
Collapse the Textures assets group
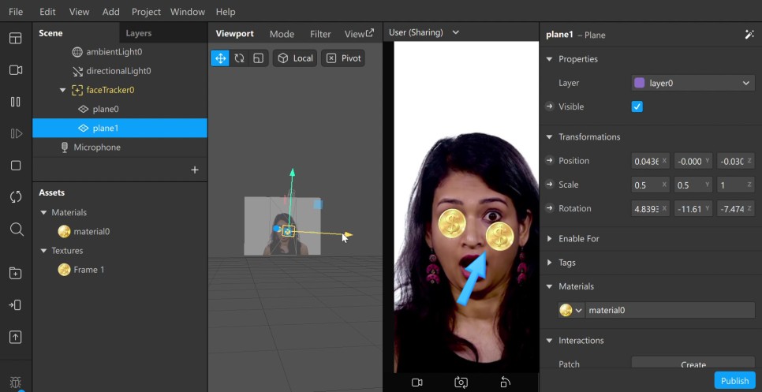[43, 251]
